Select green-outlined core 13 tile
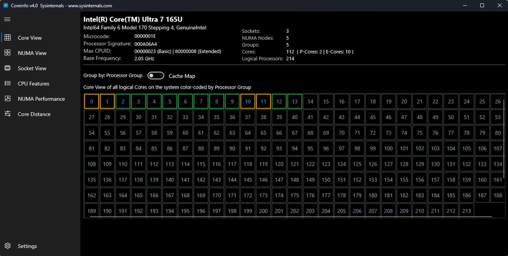The height and width of the screenshot is (256, 508). pyautogui.click(x=295, y=102)
